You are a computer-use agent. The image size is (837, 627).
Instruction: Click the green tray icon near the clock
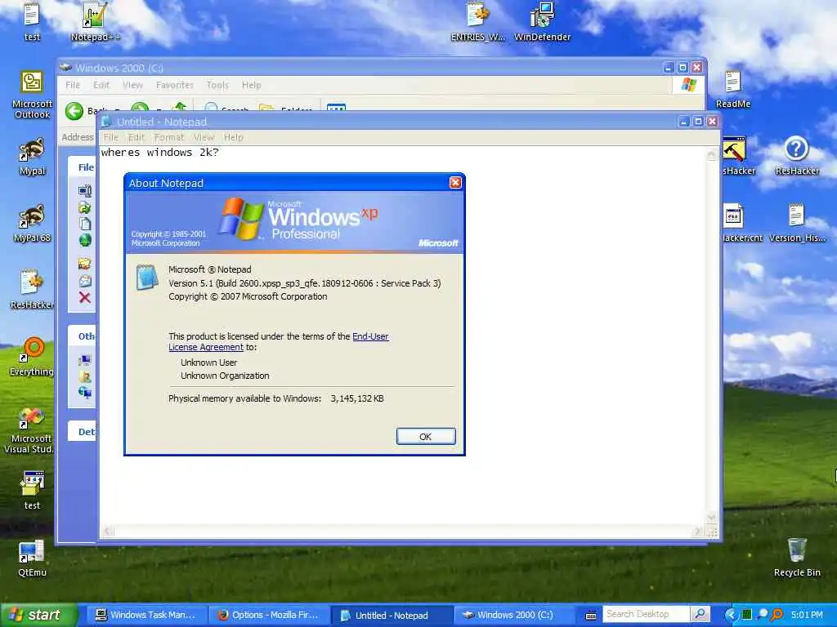click(x=747, y=615)
